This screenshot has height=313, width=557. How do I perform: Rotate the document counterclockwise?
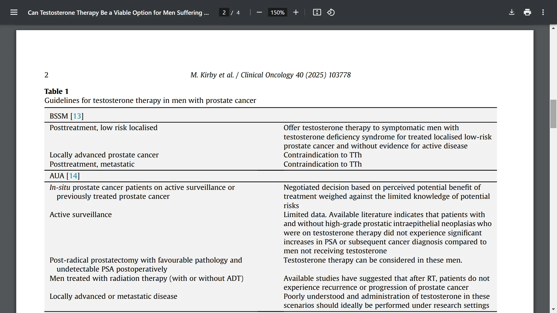point(331,12)
